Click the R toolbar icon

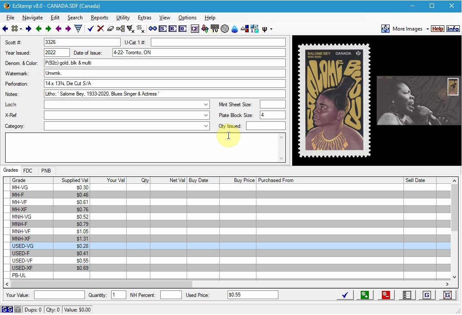click(172, 29)
